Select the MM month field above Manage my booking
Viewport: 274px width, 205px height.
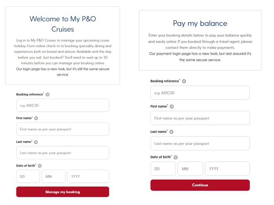[x=54, y=176]
